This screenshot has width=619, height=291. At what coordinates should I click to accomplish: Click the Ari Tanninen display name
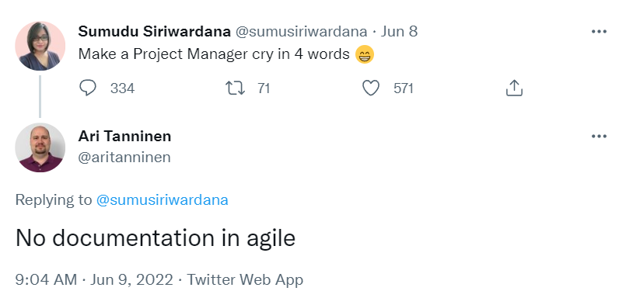point(124,137)
